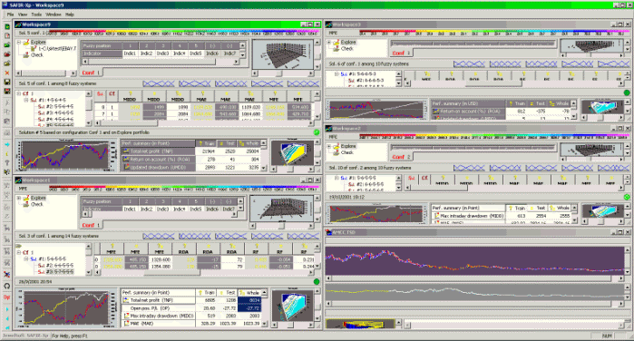The height and width of the screenshot is (341, 634).
Task: Click the AMCC TSD window title icon
Action: (x=328, y=232)
